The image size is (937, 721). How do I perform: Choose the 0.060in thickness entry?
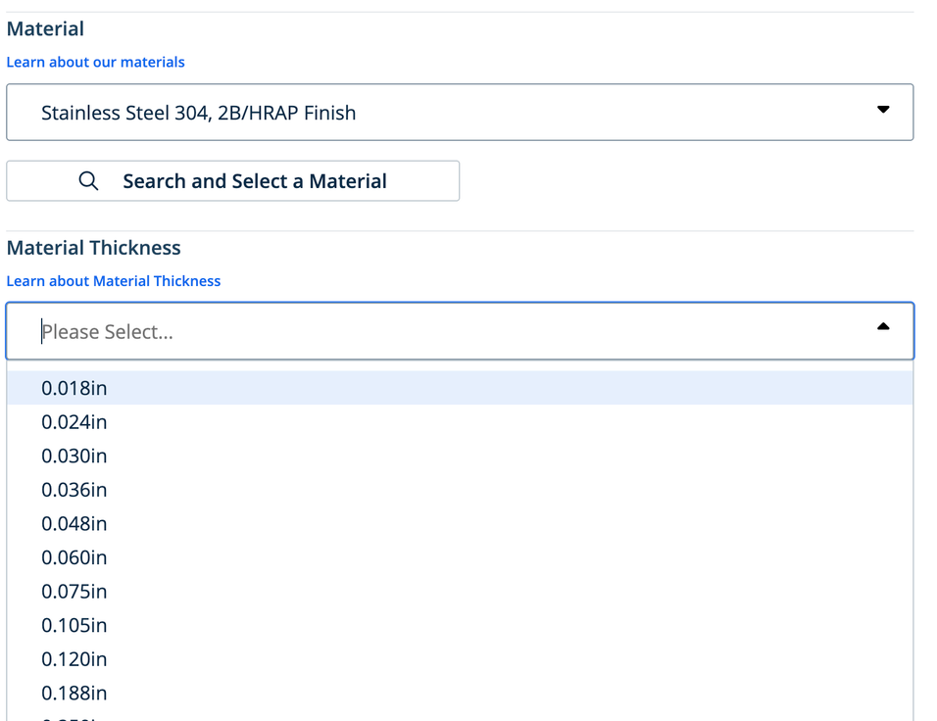[x=74, y=557]
